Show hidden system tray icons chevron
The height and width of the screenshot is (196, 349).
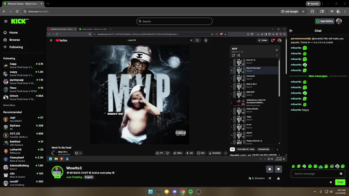(315, 192)
